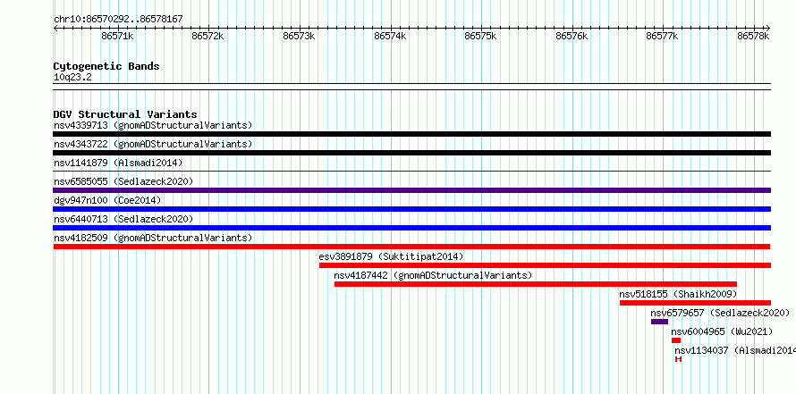Open the esv3891879 (Suktitipat2014) label
The width and height of the screenshot is (796, 394).
[392, 256]
